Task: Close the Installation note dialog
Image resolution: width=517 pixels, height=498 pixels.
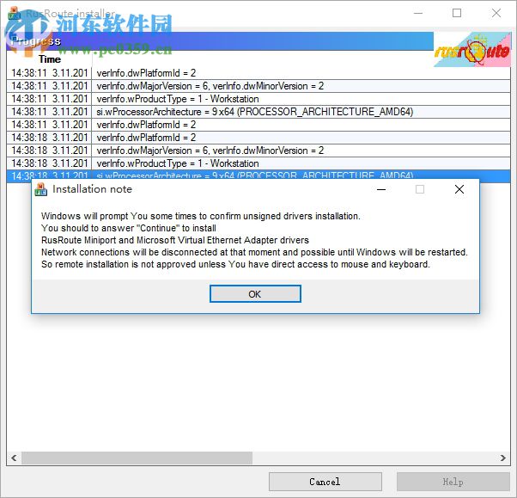Action: coord(459,189)
